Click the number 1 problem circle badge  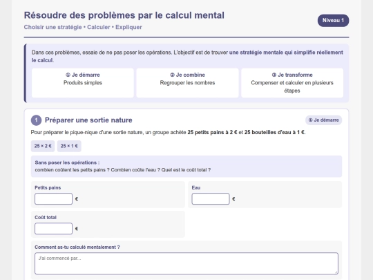pyautogui.click(x=36, y=120)
